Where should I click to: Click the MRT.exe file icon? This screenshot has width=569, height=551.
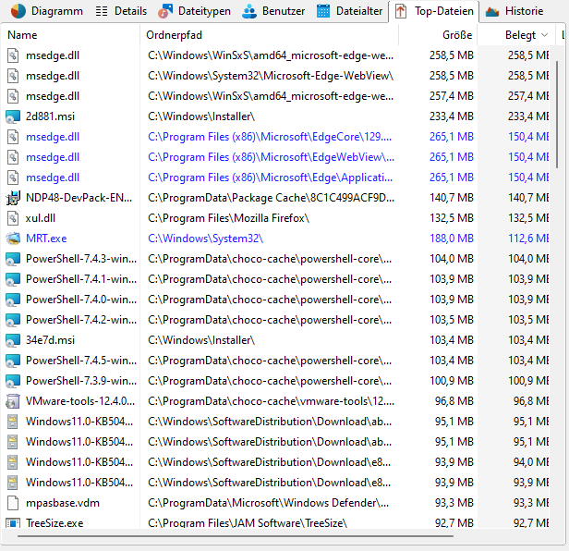pyautogui.click(x=13, y=239)
